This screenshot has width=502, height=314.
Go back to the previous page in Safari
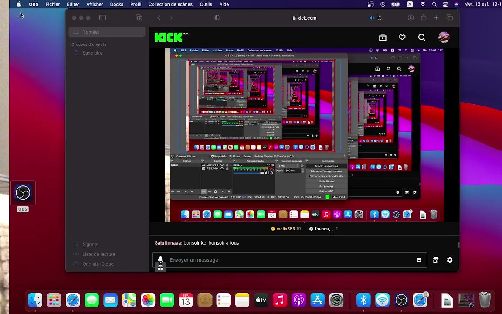[x=159, y=17]
